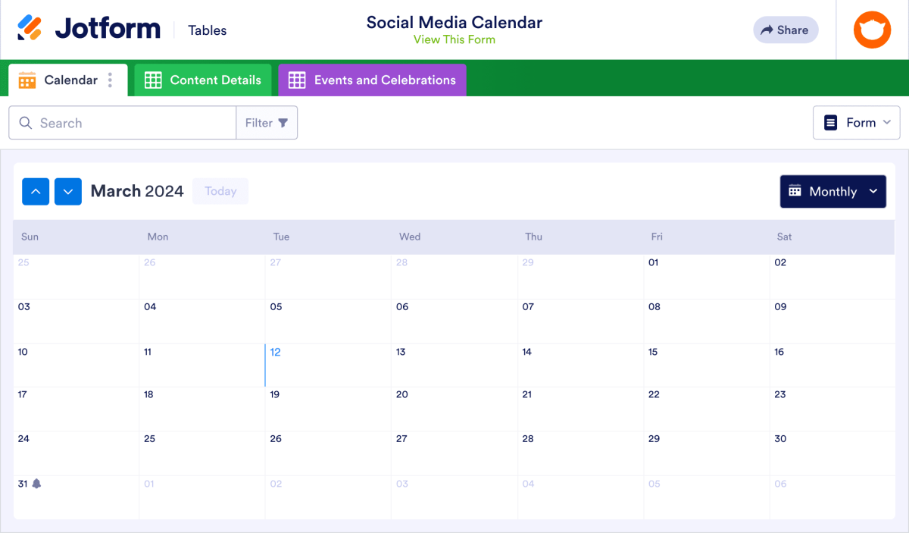Go to the next month using the down arrow
The image size is (909, 533).
[x=67, y=191]
